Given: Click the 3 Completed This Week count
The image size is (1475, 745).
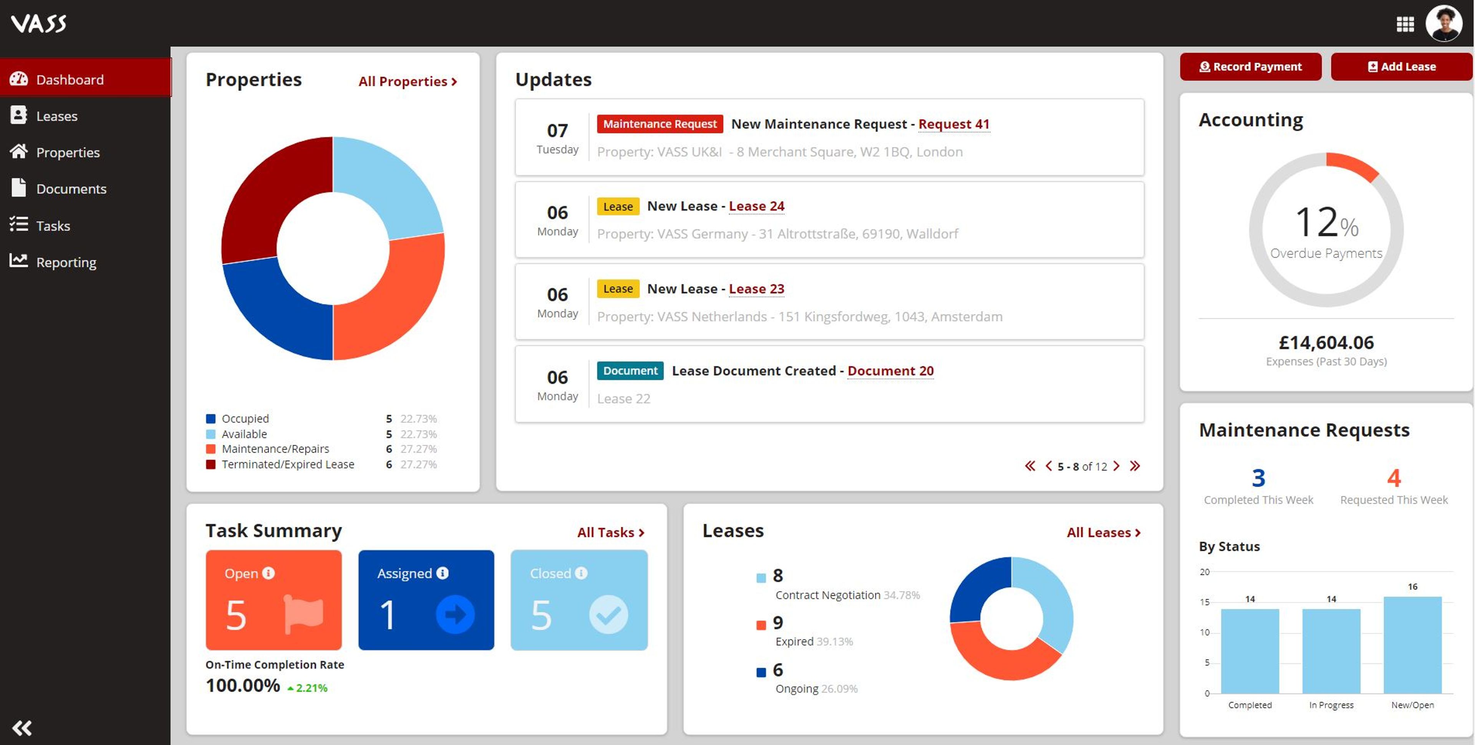Looking at the screenshot, I should coord(1258,478).
